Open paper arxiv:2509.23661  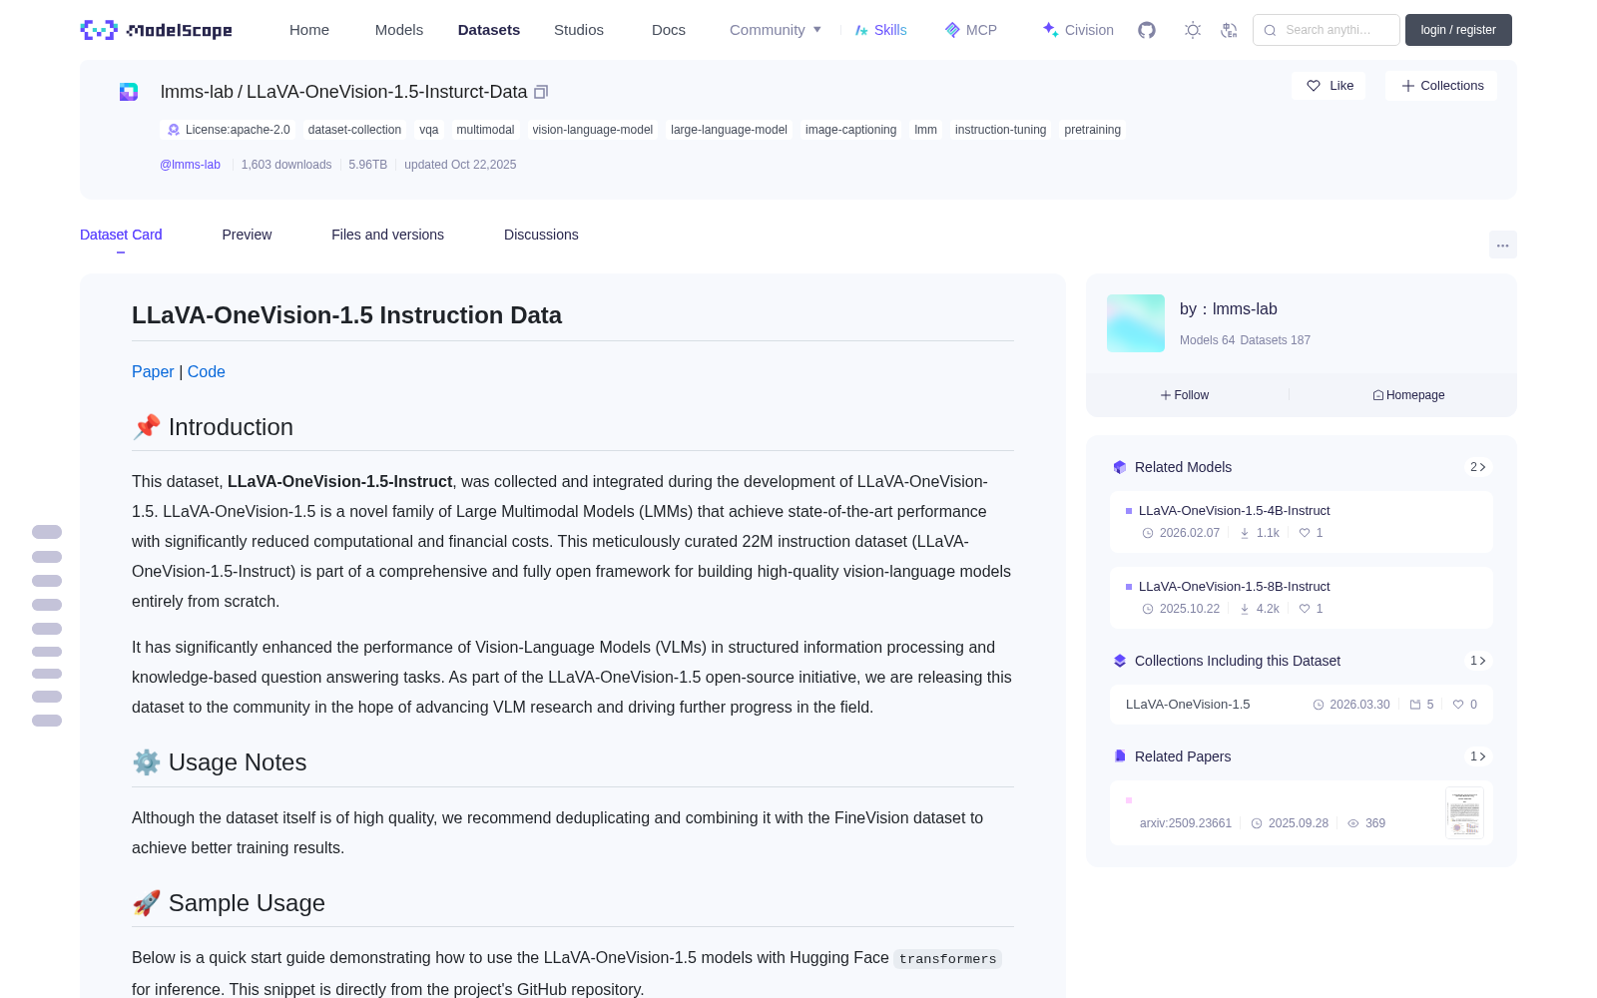tap(1186, 823)
